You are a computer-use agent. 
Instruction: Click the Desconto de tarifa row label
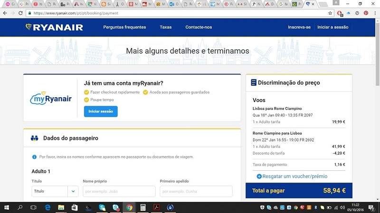(268, 153)
